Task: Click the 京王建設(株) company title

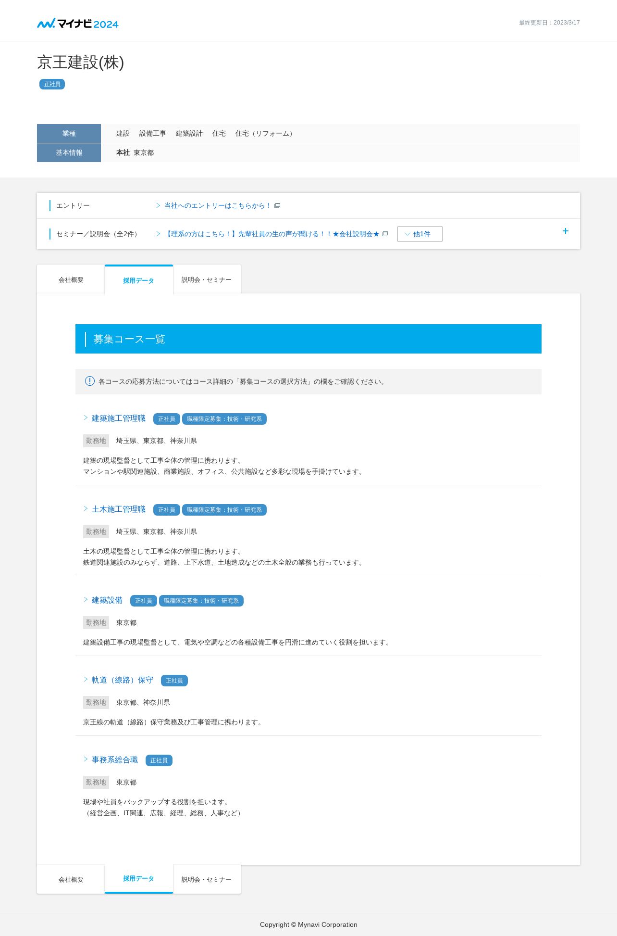Action: click(x=81, y=63)
